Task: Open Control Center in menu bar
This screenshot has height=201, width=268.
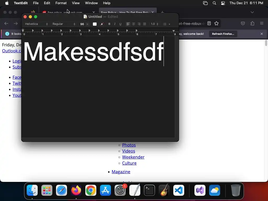Action: pyautogui.click(x=223, y=3)
